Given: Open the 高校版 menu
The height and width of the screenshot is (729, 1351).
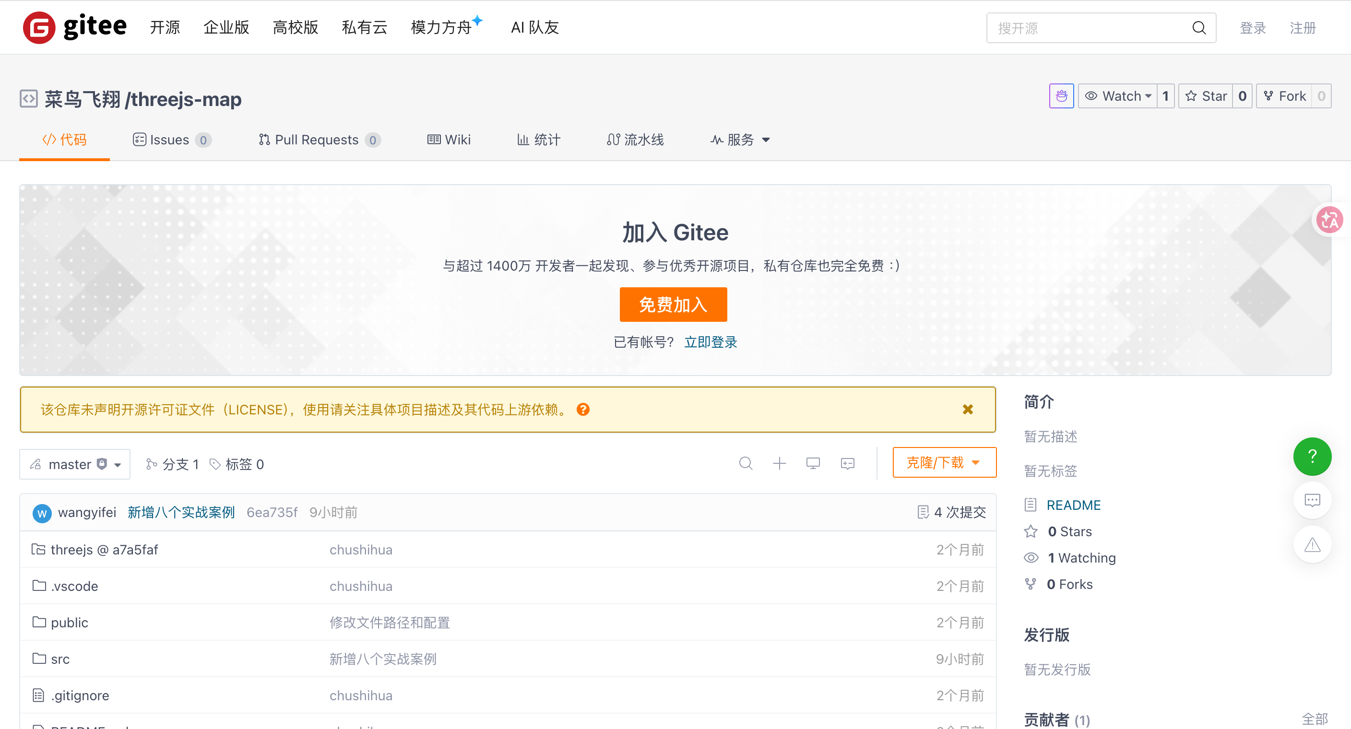Looking at the screenshot, I should [x=295, y=27].
